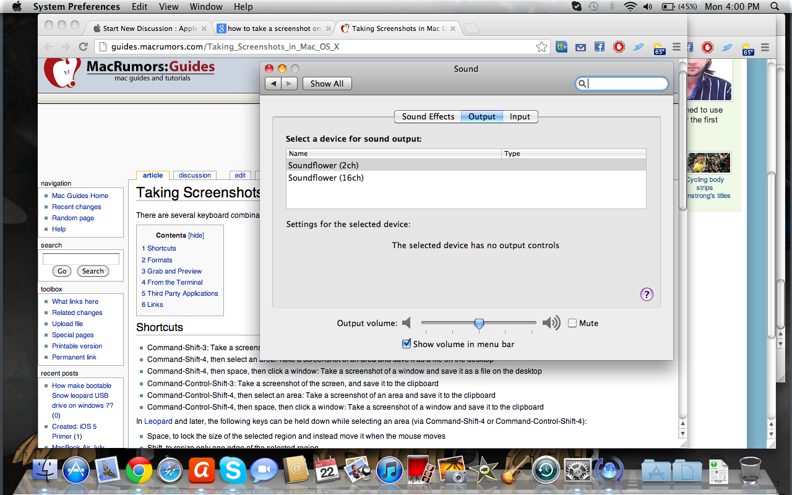792x495 pixels.
Task: Click the Output volume slider knob
Action: point(479,323)
